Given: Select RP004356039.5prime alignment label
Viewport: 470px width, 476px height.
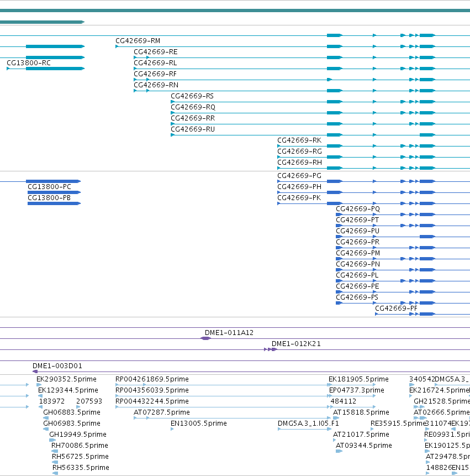Looking at the screenshot, I should point(152,390).
